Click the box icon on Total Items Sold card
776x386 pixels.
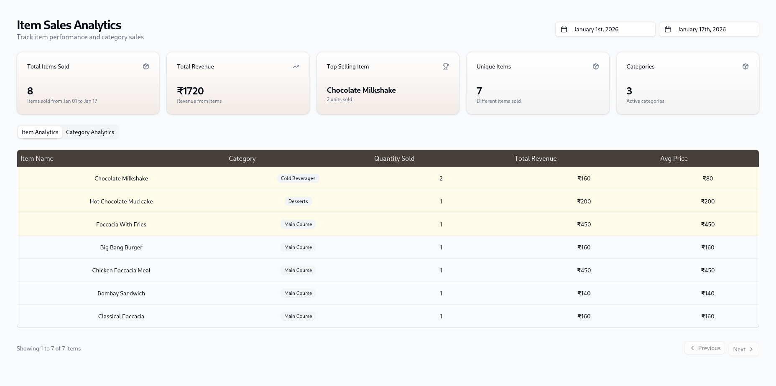coord(146,66)
